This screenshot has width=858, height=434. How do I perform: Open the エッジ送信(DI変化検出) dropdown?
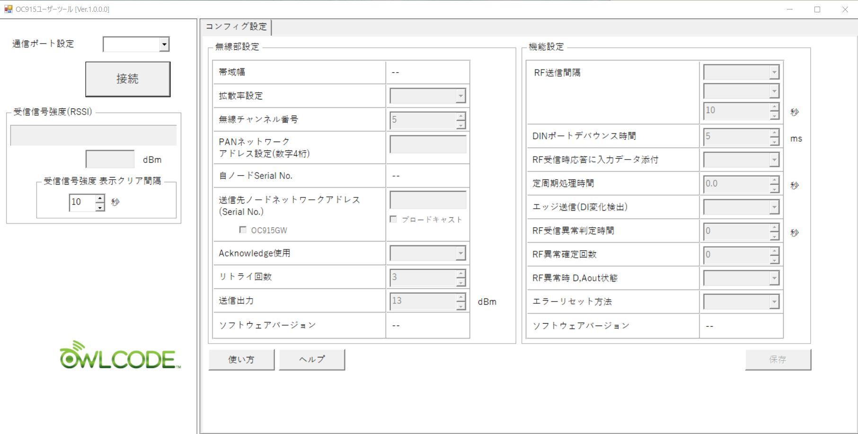pos(774,207)
